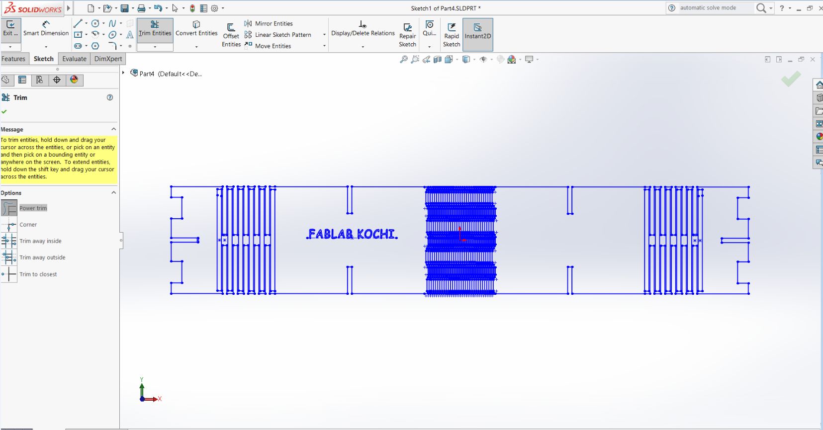Open the Design Library icon in task pane
This screenshot has width=823, height=430.
point(819,98)
